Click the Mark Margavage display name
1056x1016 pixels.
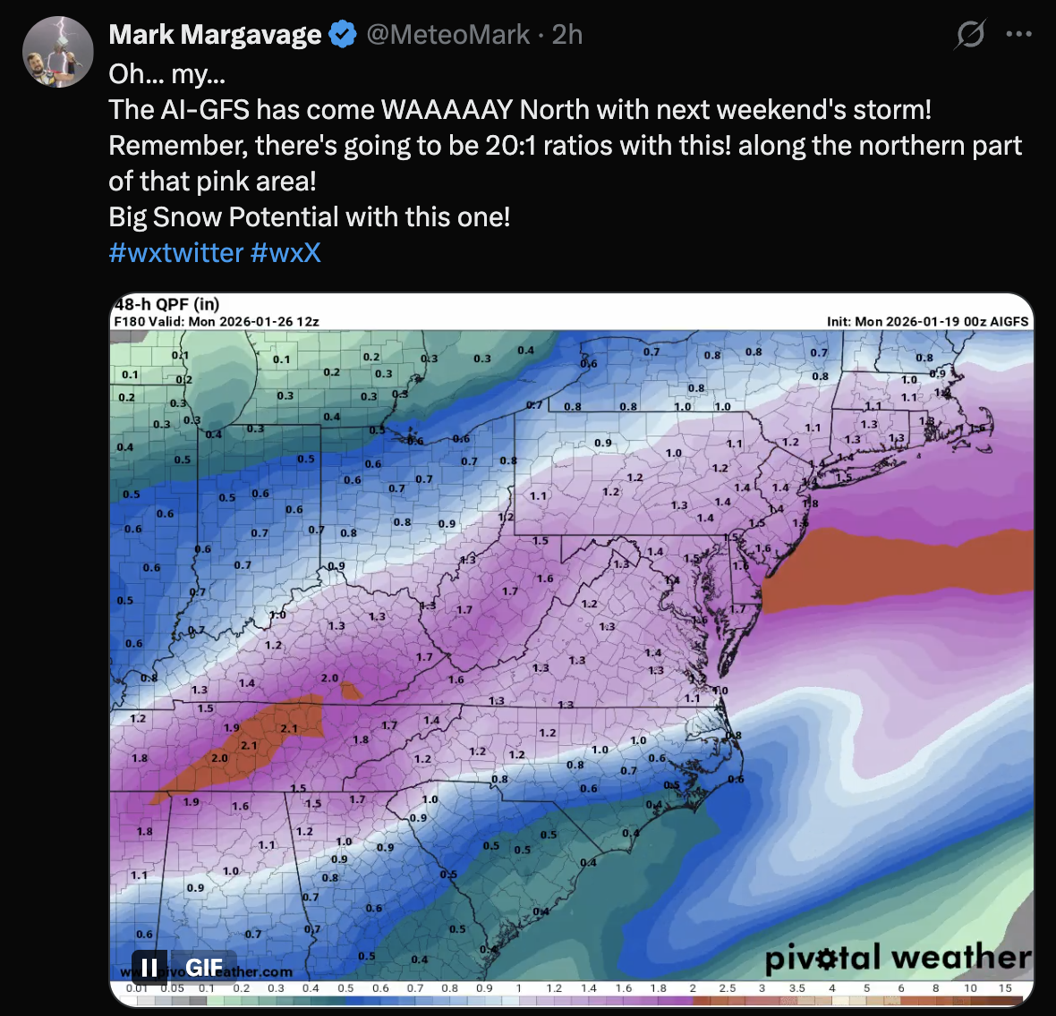coord(215,35)
